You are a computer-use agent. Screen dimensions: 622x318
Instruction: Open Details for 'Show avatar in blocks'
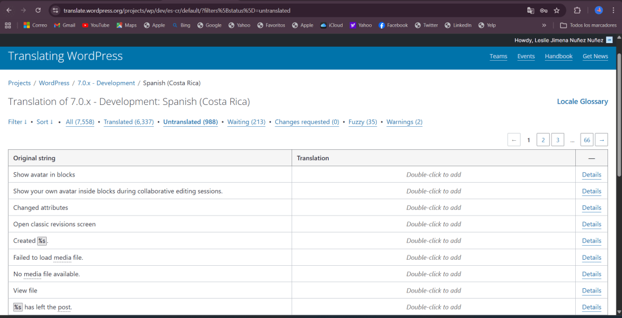click(591, 175)
